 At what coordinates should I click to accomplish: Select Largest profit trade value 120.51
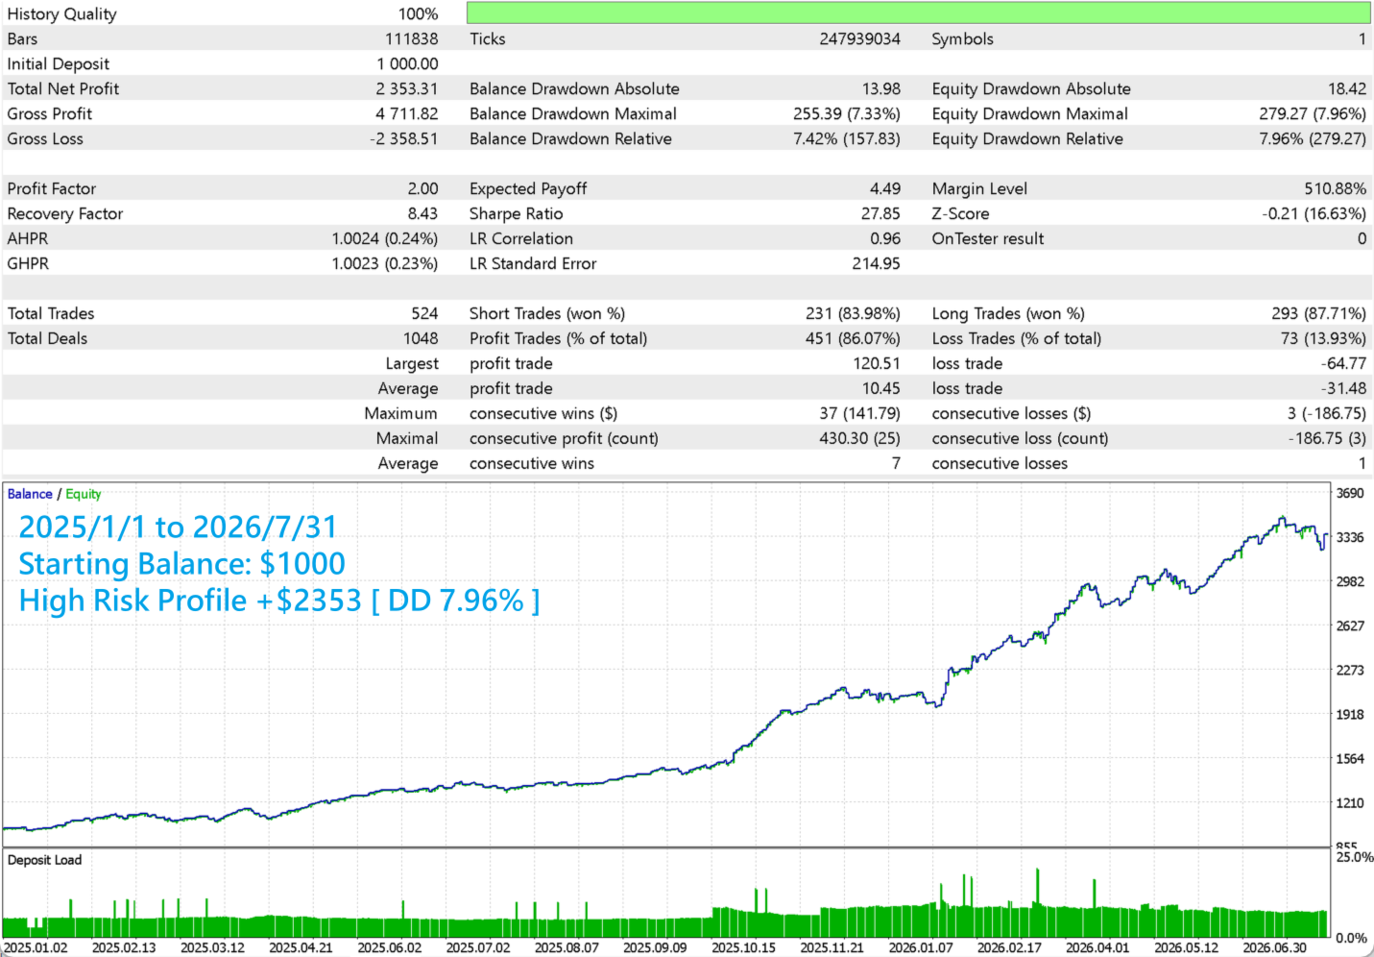click(x=877, y=364)
